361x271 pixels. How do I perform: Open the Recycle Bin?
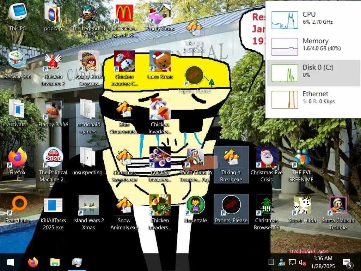pyautogui.click(x=18, y=65)
